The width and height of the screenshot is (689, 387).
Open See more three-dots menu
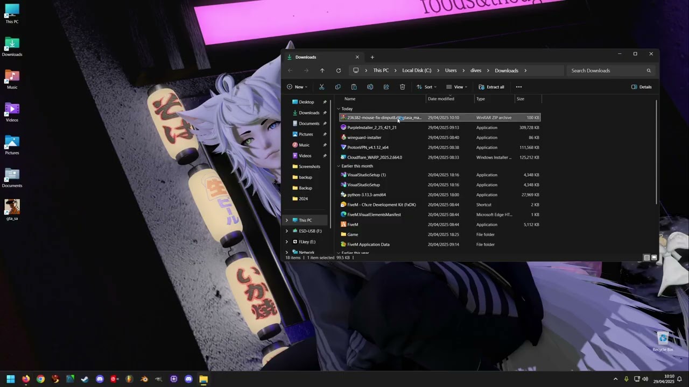tap(519, 87)
